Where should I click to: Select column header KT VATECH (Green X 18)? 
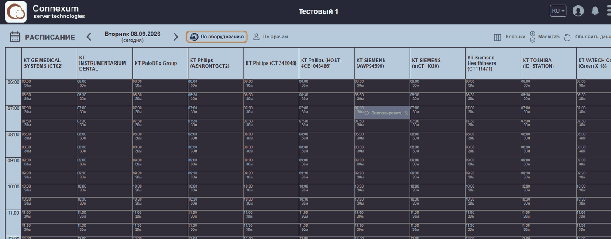594,63
